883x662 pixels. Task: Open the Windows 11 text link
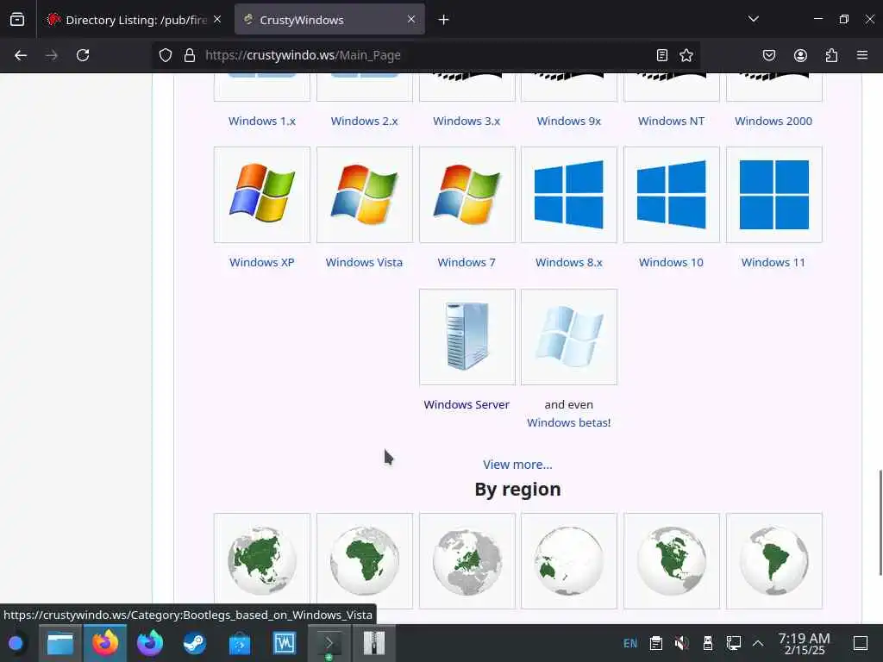point(773,262)
